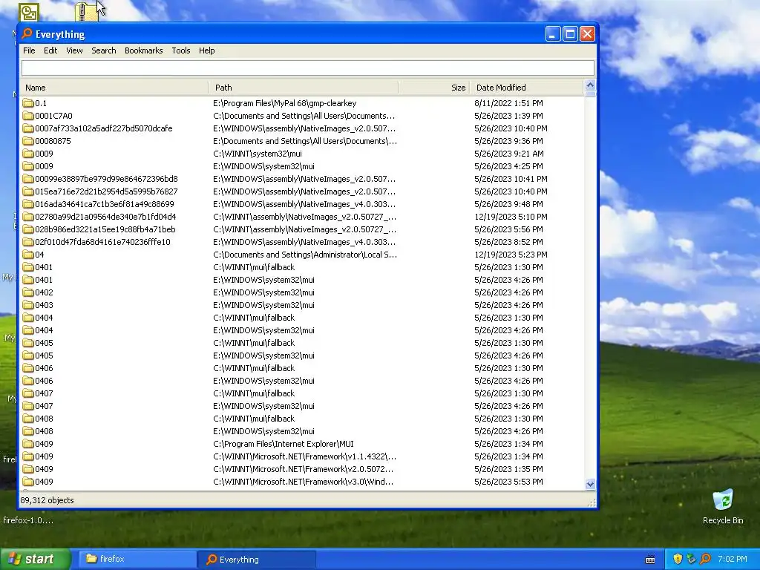Screen dimensions: 760x570
Task: Sort results by the Name column header
Action: (x=115, y=88)
